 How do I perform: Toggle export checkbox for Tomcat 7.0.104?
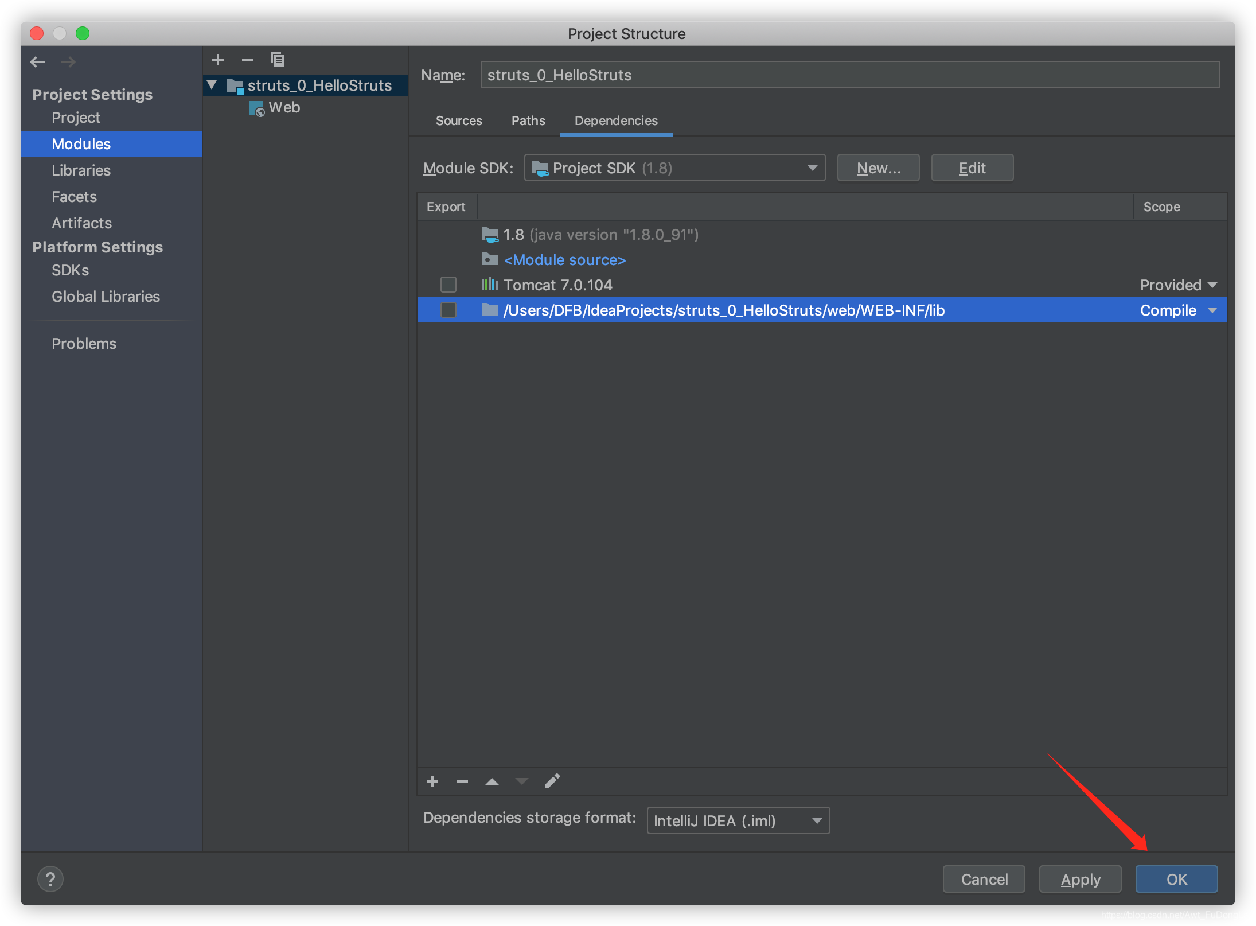point(447,284)
